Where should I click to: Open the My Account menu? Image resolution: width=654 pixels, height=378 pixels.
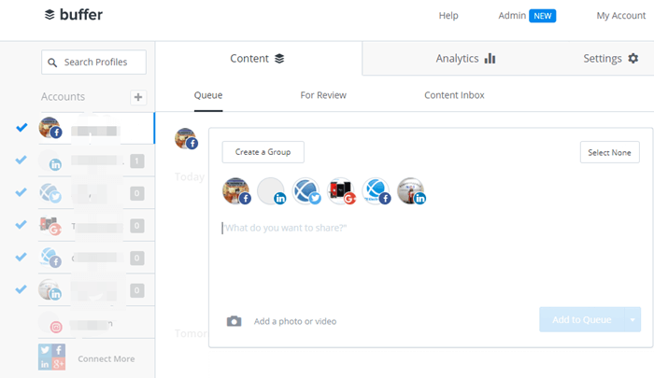pos(621,16)
